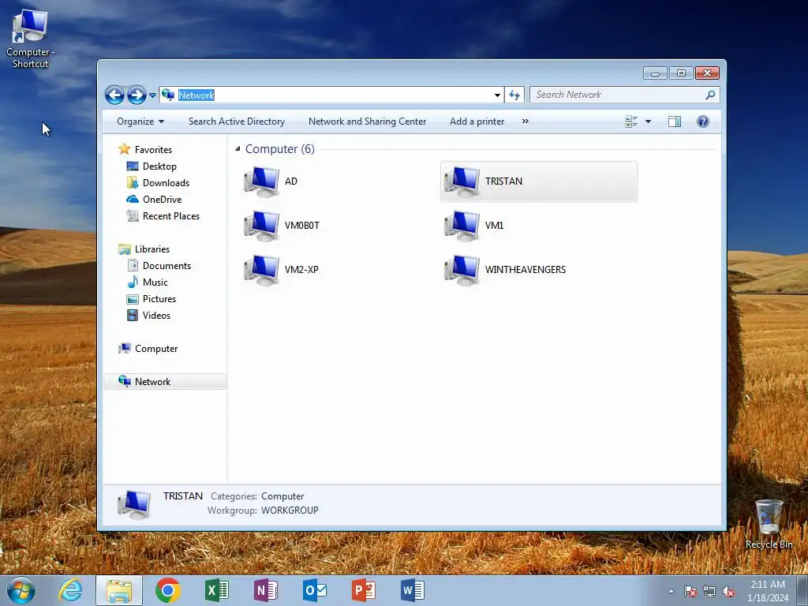Go forward with the Forward arrow button

point(137,95)
